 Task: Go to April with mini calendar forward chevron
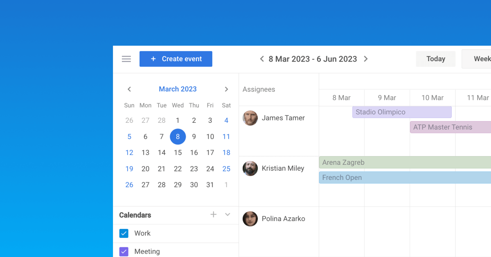click(x=226, y=89)
